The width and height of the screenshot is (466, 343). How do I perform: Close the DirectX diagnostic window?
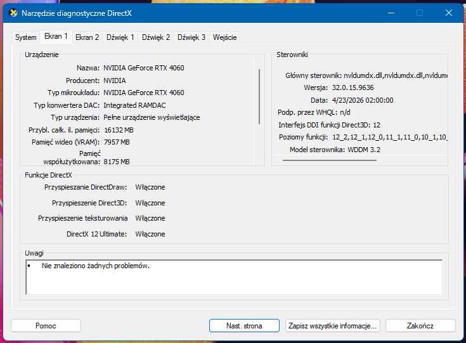click(x=448, y=13)
